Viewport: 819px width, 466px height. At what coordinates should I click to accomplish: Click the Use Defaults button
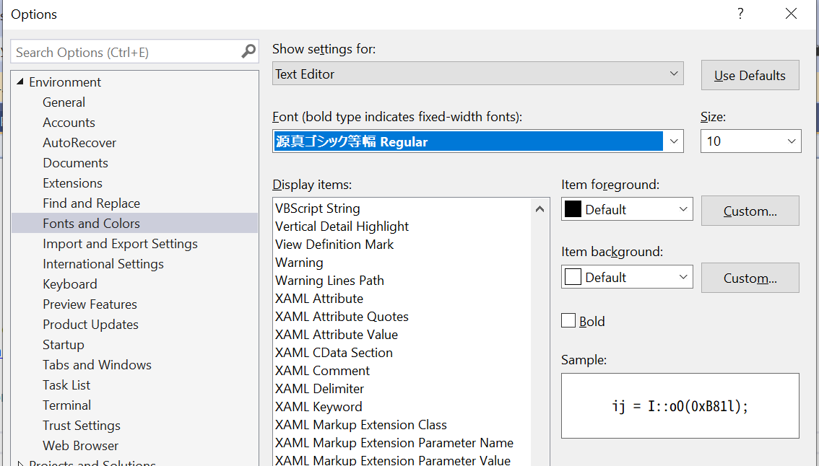tap(750, 76)
